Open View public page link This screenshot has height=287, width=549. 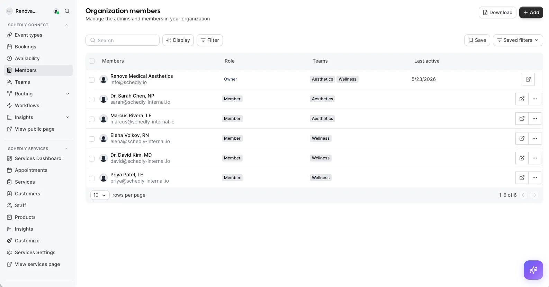38,129
